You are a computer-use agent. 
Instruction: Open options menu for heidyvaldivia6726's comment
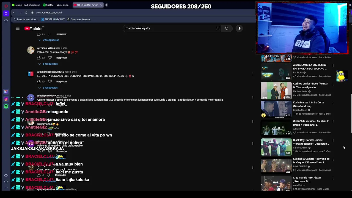point(253,98)
